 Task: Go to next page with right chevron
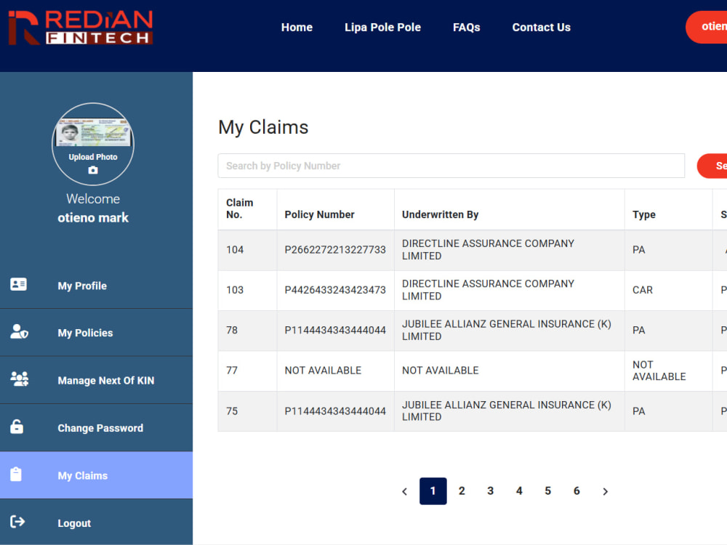pos(605,491)
